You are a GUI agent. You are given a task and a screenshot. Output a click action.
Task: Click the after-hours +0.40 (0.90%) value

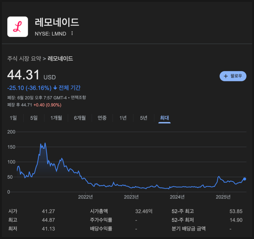[x=47, y=105]
